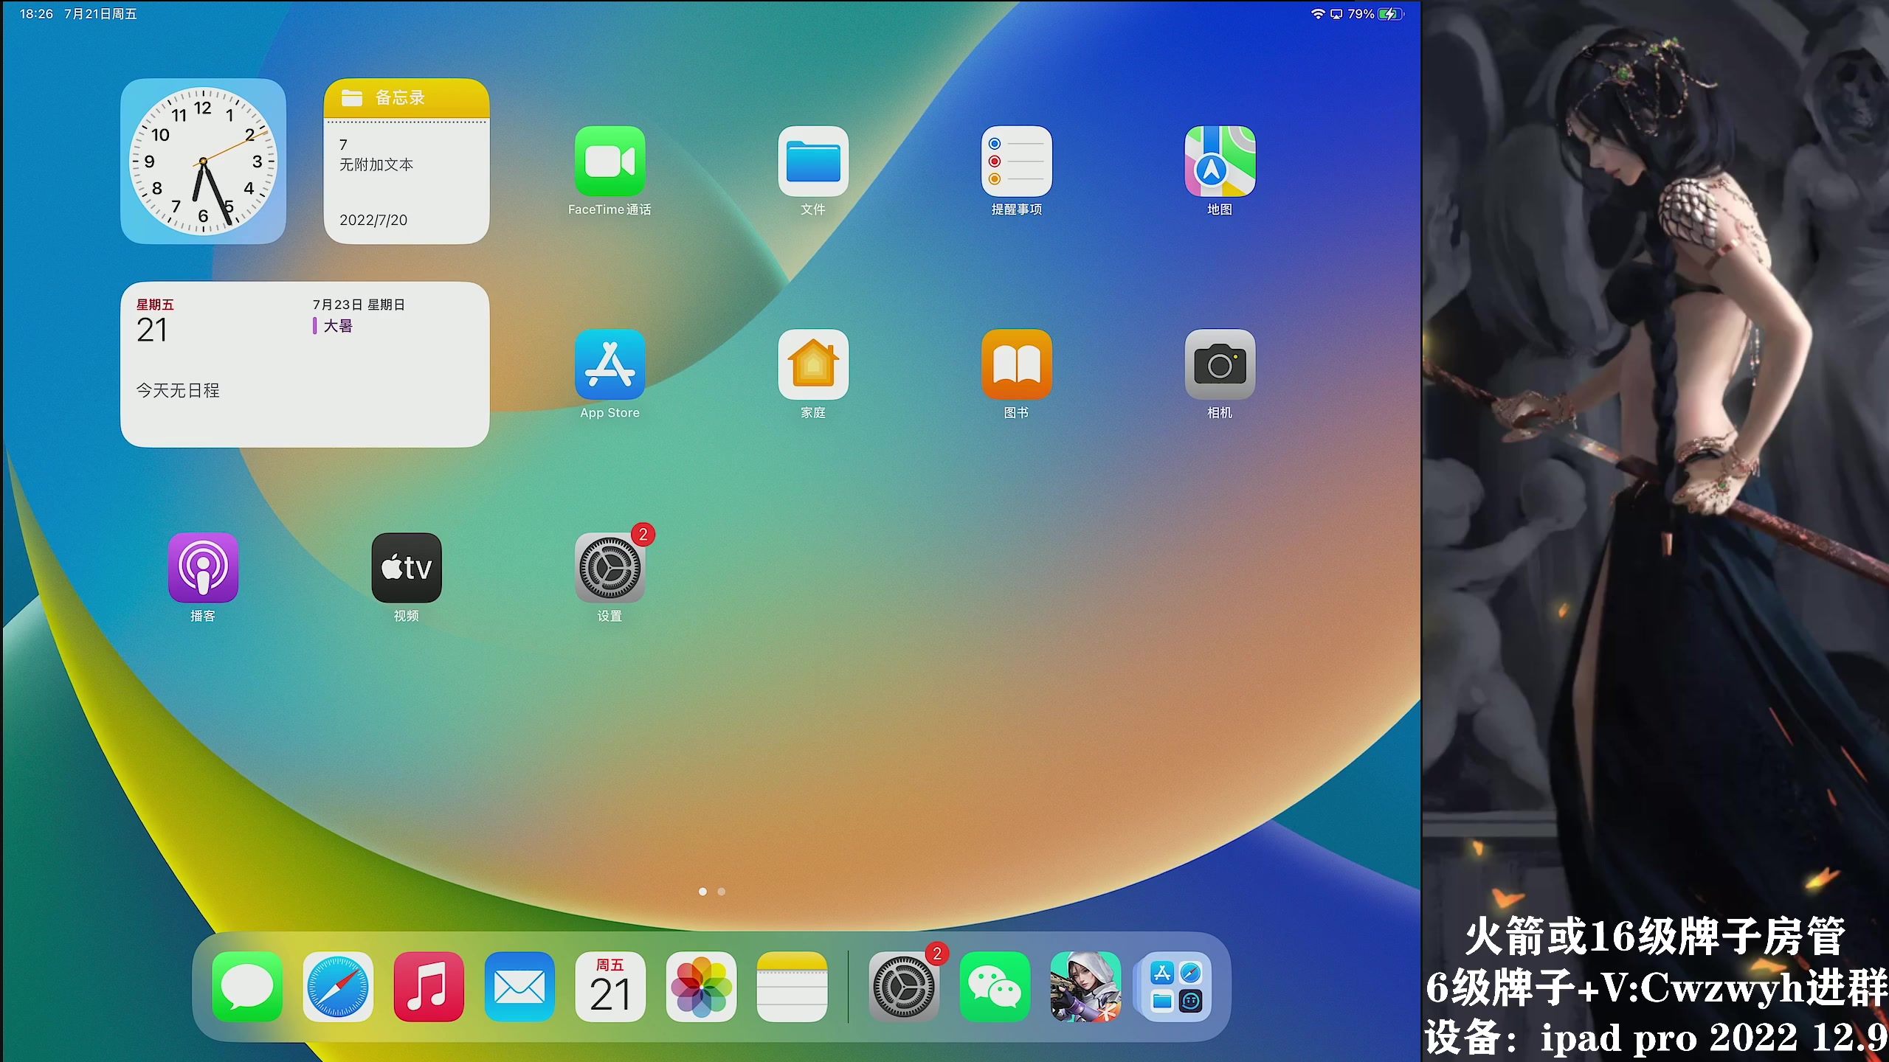The height and width of the screenshot is (1062, 1889).
Task: Open WeChat in the dock
Action: [995, 987]
